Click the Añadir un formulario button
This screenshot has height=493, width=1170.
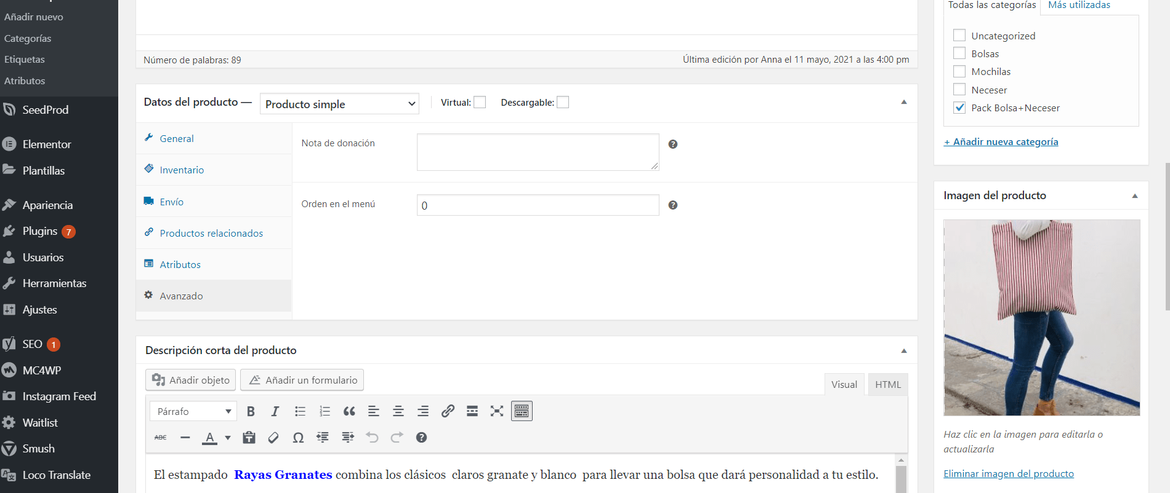coord(302,380)
